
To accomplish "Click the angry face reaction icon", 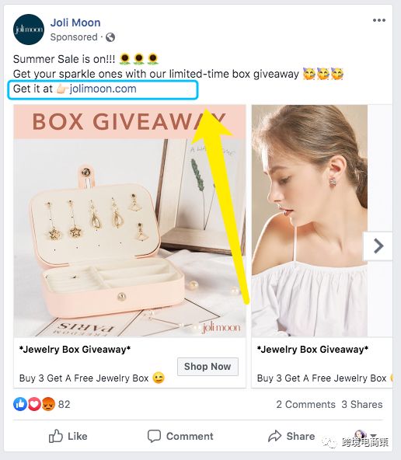I will (48, 404).
